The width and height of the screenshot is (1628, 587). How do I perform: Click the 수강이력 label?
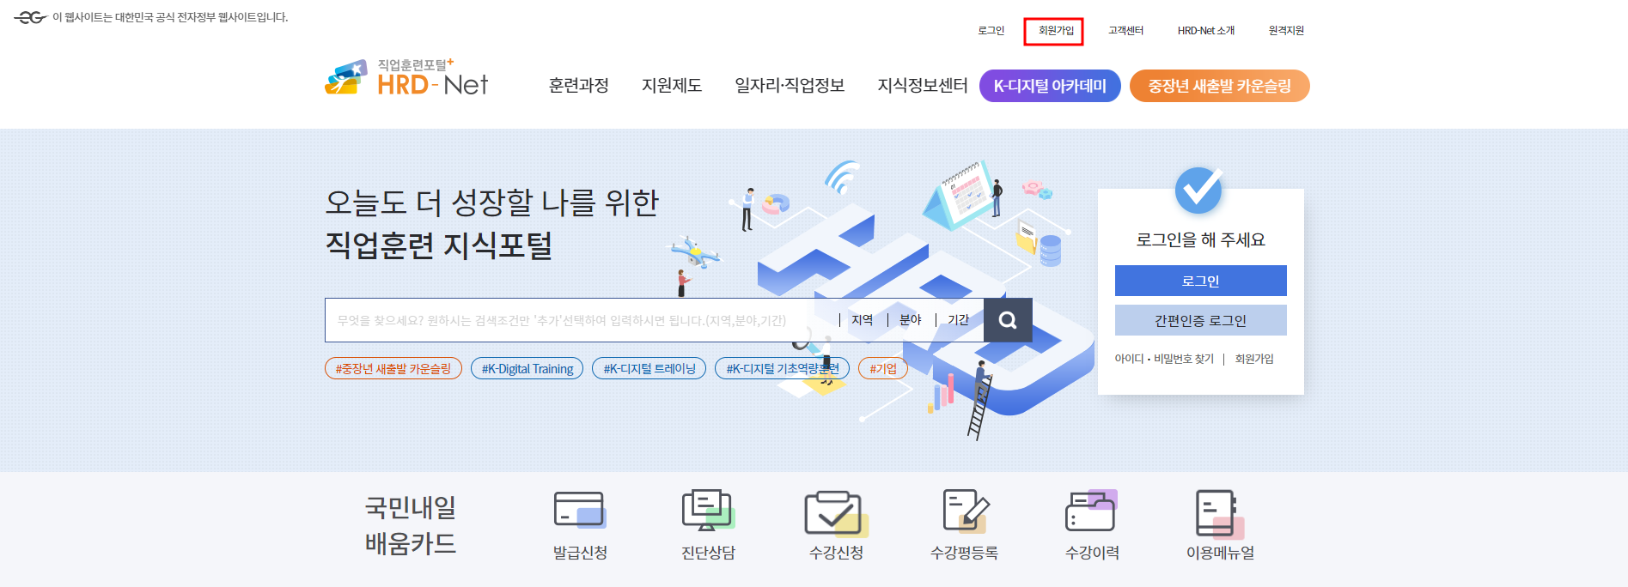pos(1092,553)
